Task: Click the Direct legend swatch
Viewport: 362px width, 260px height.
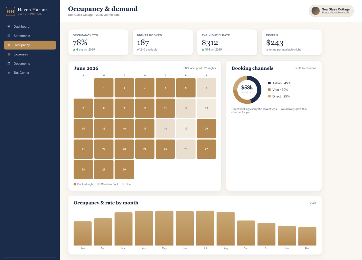Action: click(x=269, y=96)
